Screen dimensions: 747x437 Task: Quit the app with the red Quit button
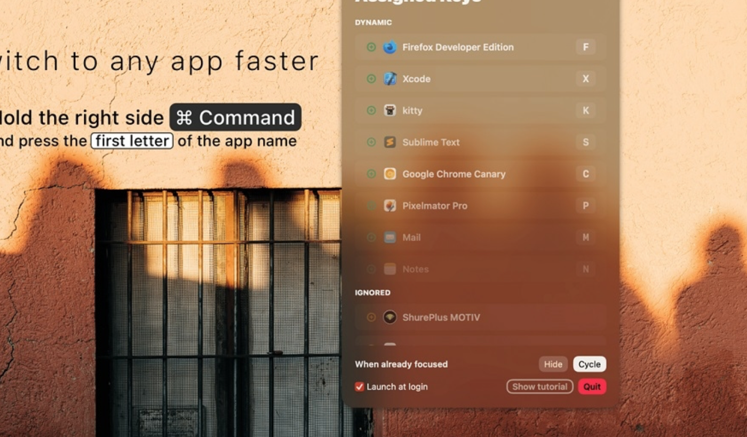(592, 386)
